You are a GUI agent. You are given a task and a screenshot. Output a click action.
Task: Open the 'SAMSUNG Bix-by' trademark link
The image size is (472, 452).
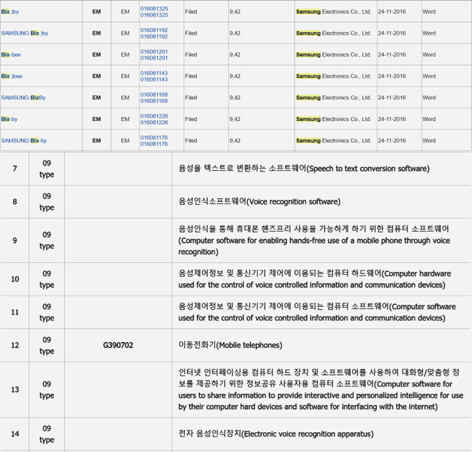click(x=24, y=141)
